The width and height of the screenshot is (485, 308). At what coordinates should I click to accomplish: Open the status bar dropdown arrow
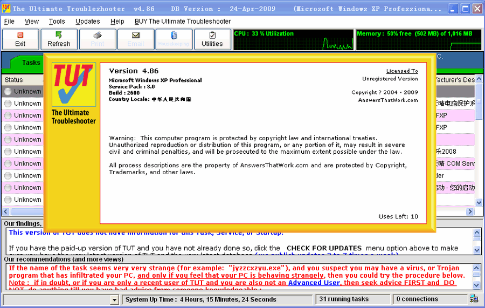tap(114, 299)
